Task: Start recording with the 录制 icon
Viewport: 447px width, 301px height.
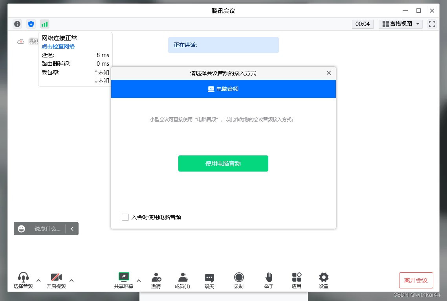Action: 239,280
